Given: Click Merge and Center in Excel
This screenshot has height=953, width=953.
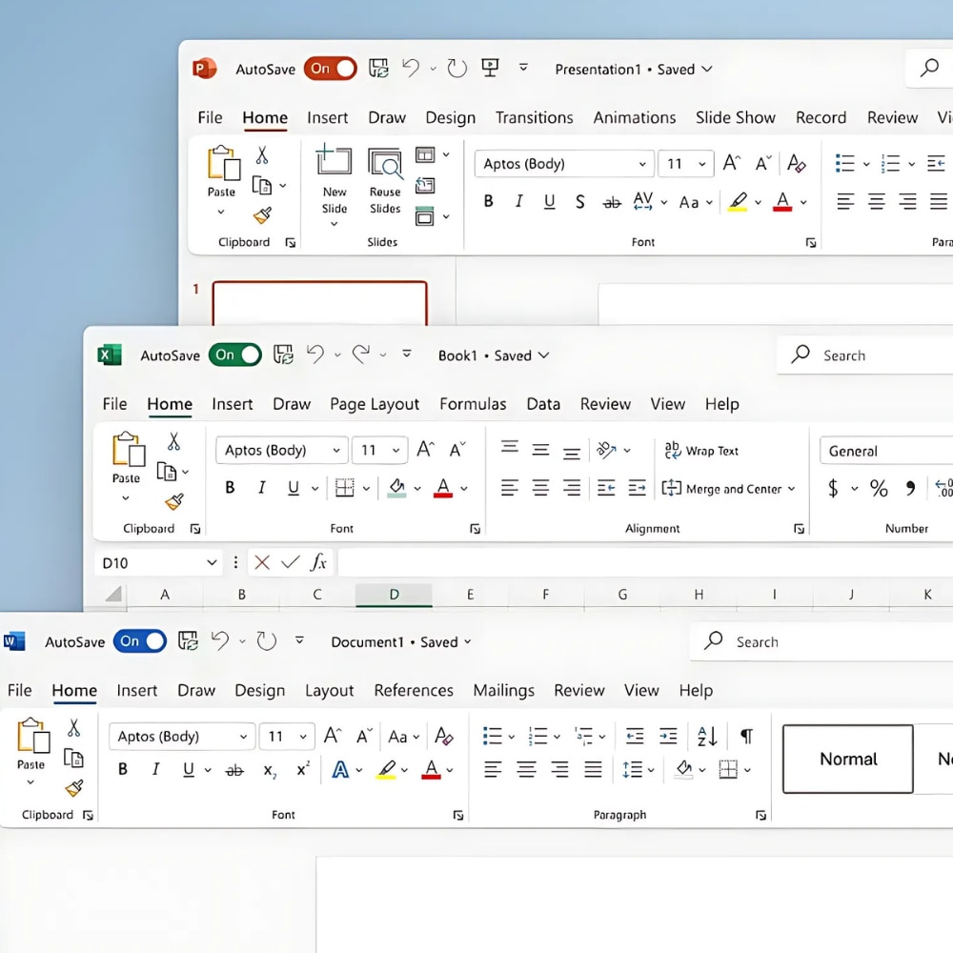Looking at the screenshot, I should [x=728, y=489].
